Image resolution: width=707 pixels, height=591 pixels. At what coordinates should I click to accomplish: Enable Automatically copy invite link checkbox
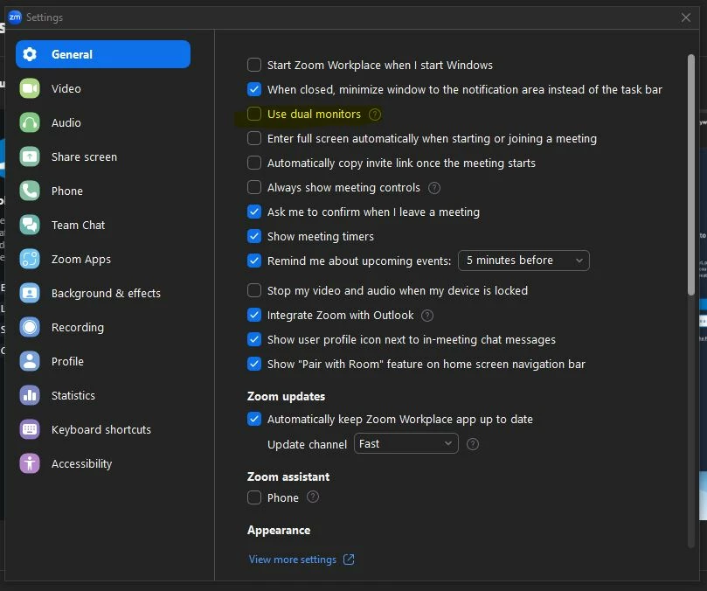pos(254,163)
